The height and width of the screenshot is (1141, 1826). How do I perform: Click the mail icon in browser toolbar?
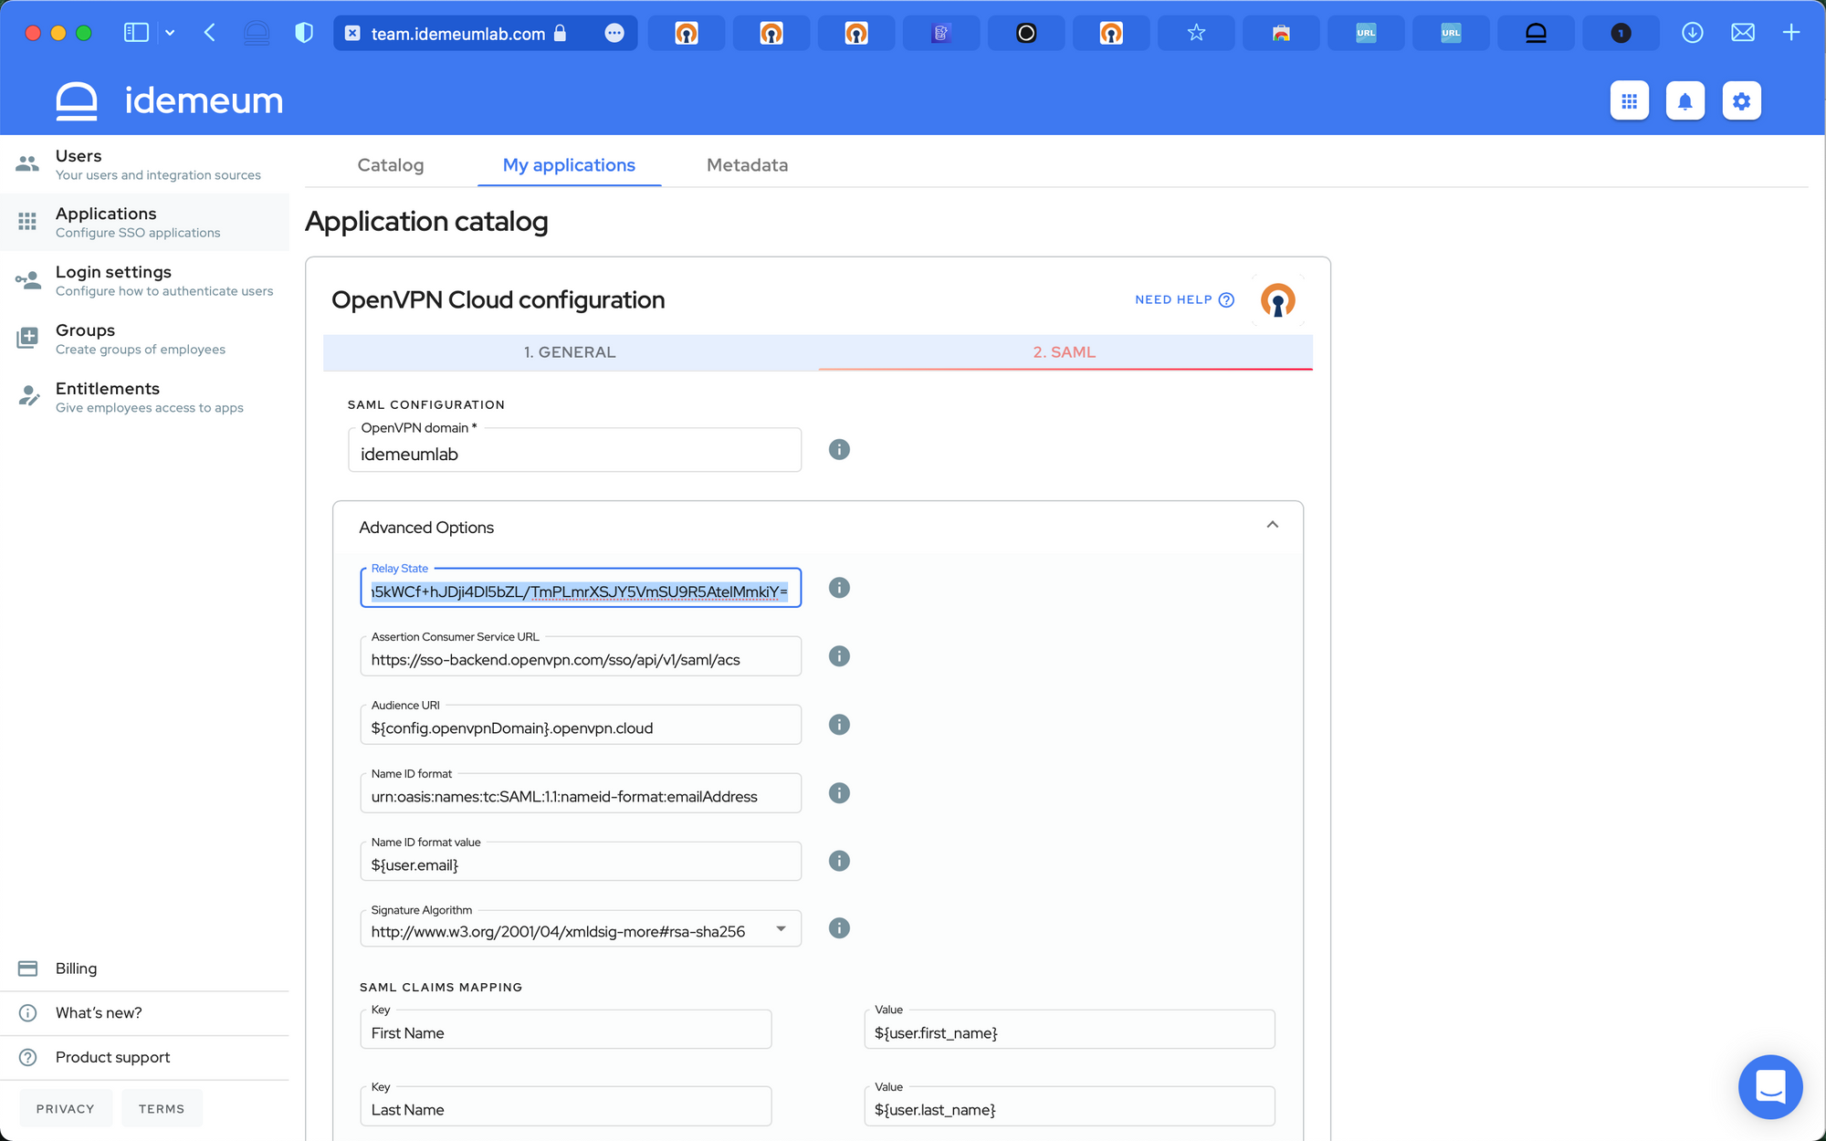tap(1742, 33)
